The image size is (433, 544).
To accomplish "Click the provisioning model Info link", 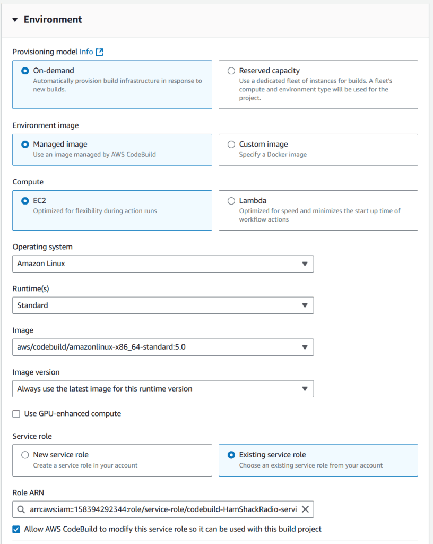I will click(x=85, y=52).
